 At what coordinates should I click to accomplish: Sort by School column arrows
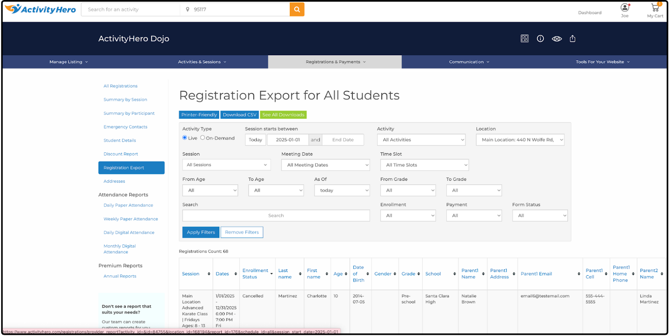point(455,274)
